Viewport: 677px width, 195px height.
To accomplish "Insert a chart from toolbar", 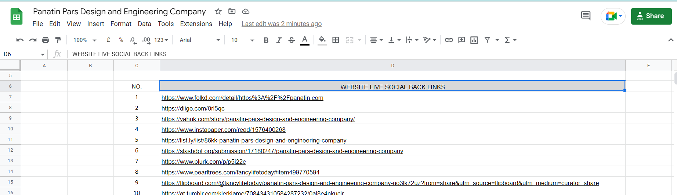I will [x=474, y=40].
